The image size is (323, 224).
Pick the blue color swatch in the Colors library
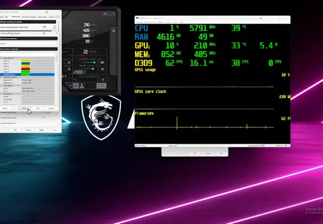click(26, 64)
